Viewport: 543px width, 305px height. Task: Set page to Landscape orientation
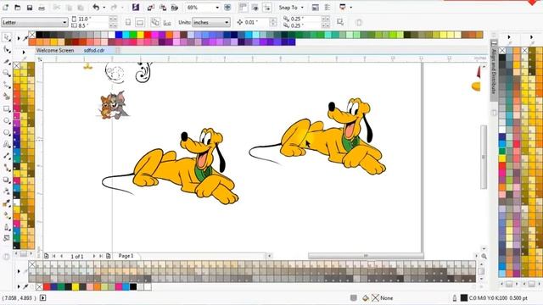[140, 23]
